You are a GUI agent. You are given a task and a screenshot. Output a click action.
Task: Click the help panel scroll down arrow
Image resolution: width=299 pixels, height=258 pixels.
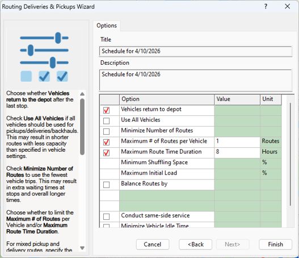click(x=82, y=248)
